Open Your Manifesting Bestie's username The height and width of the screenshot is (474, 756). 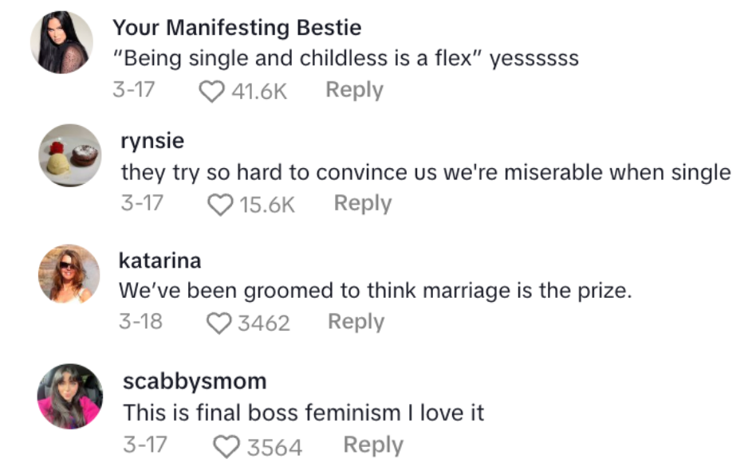pyautogui.click(x=238, y=26)
